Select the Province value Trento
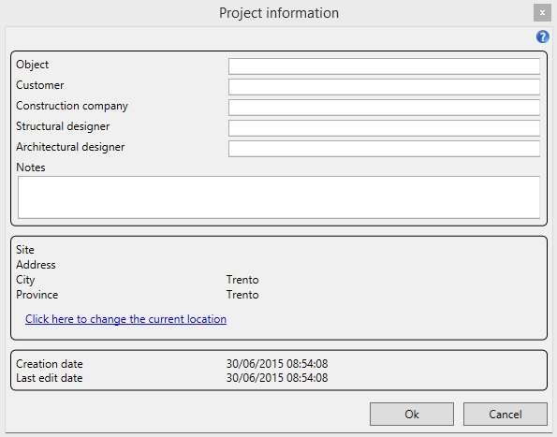The height and width of the screenshot is (437, 557). pyautogui.click(x=242, y=295)
